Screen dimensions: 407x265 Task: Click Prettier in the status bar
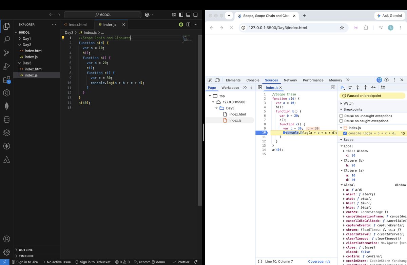click(181, 262)
